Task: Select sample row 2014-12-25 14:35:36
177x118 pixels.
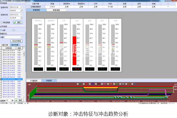Action: pos(12,66)
